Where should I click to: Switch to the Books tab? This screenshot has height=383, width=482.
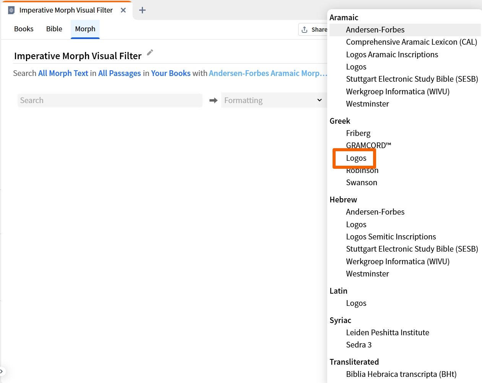tap(24, 29)
